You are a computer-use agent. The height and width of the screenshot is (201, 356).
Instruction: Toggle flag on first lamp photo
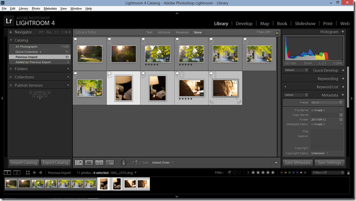[x=109, y=73]
